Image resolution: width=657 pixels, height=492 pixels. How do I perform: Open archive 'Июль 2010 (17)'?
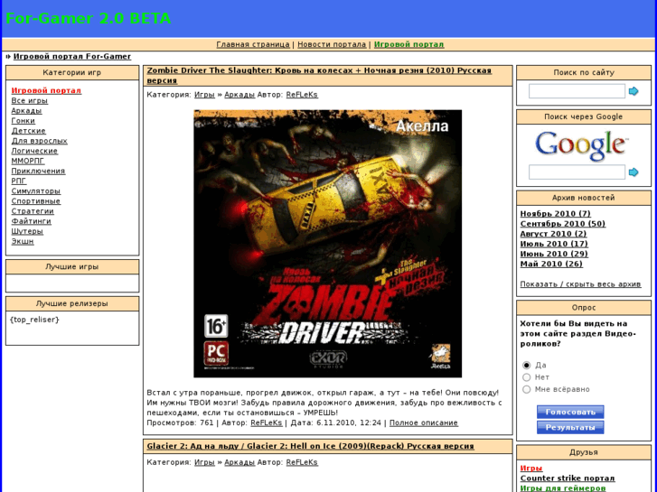click(554, 244)
